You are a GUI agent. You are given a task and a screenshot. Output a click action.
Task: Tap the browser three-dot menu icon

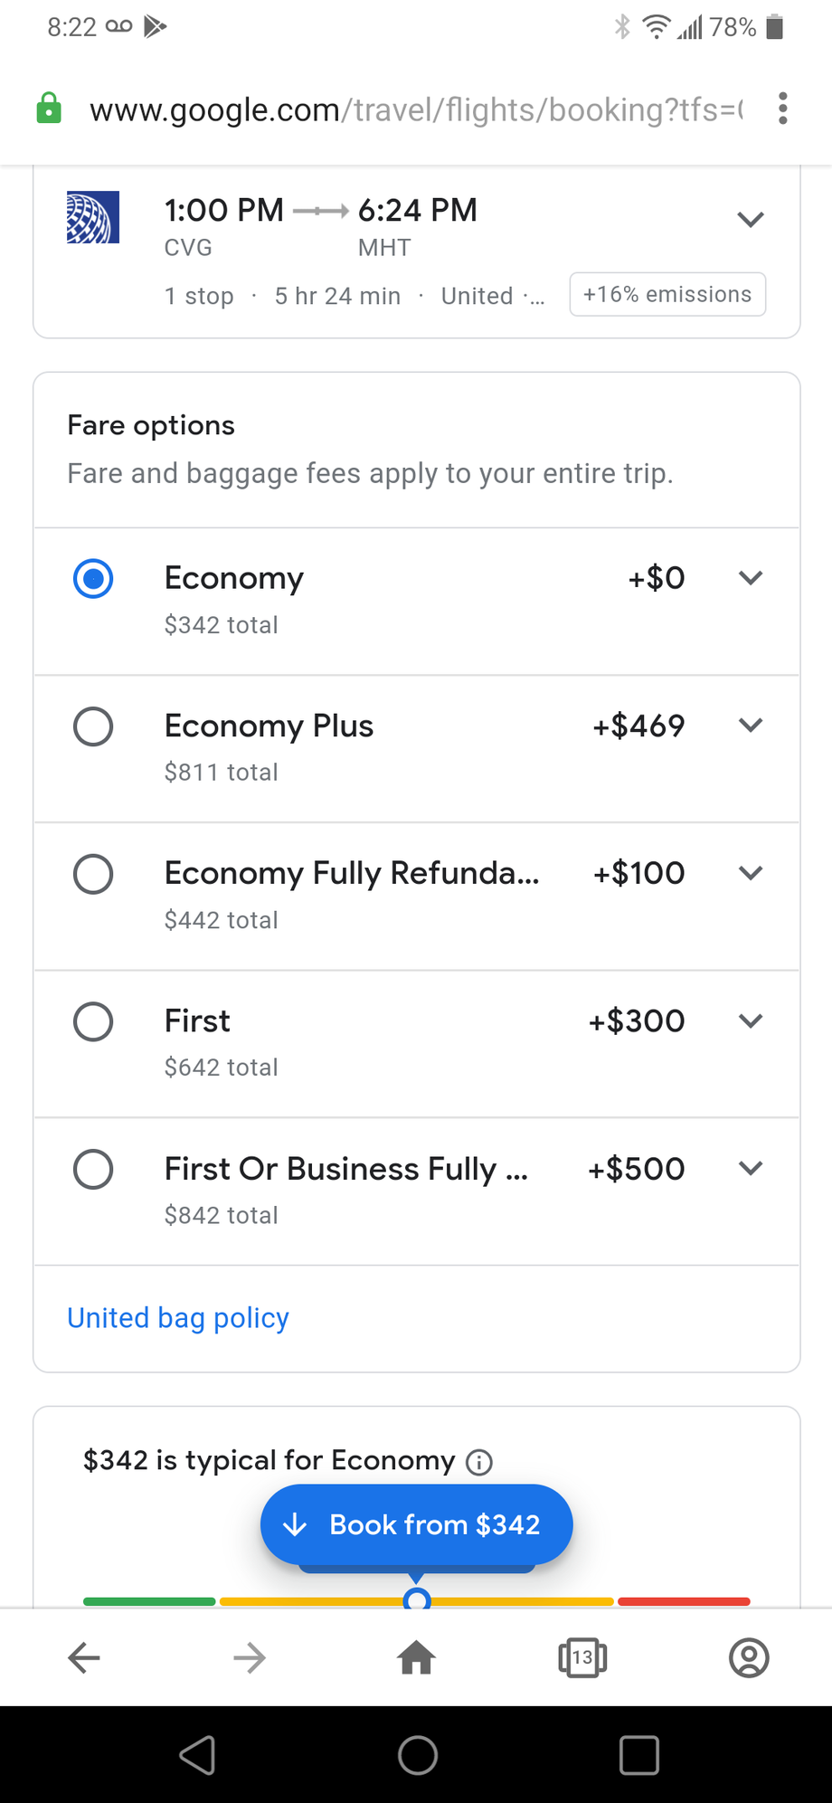(x=782, y=109)
